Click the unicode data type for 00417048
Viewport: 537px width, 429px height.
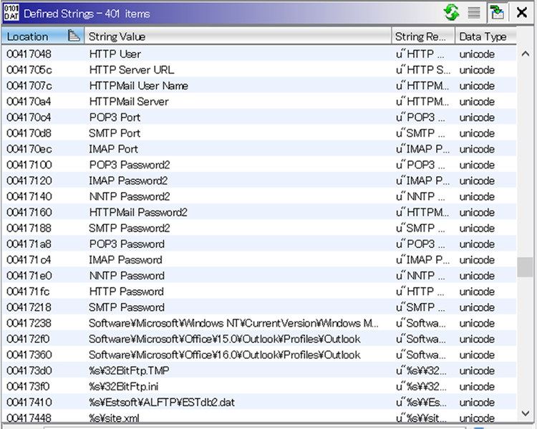[477, 54]
